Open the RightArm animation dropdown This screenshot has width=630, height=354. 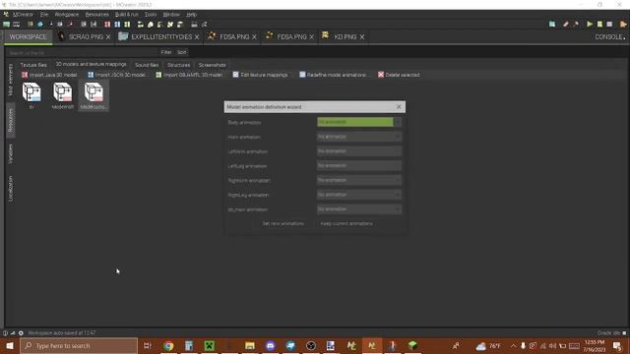358,180
